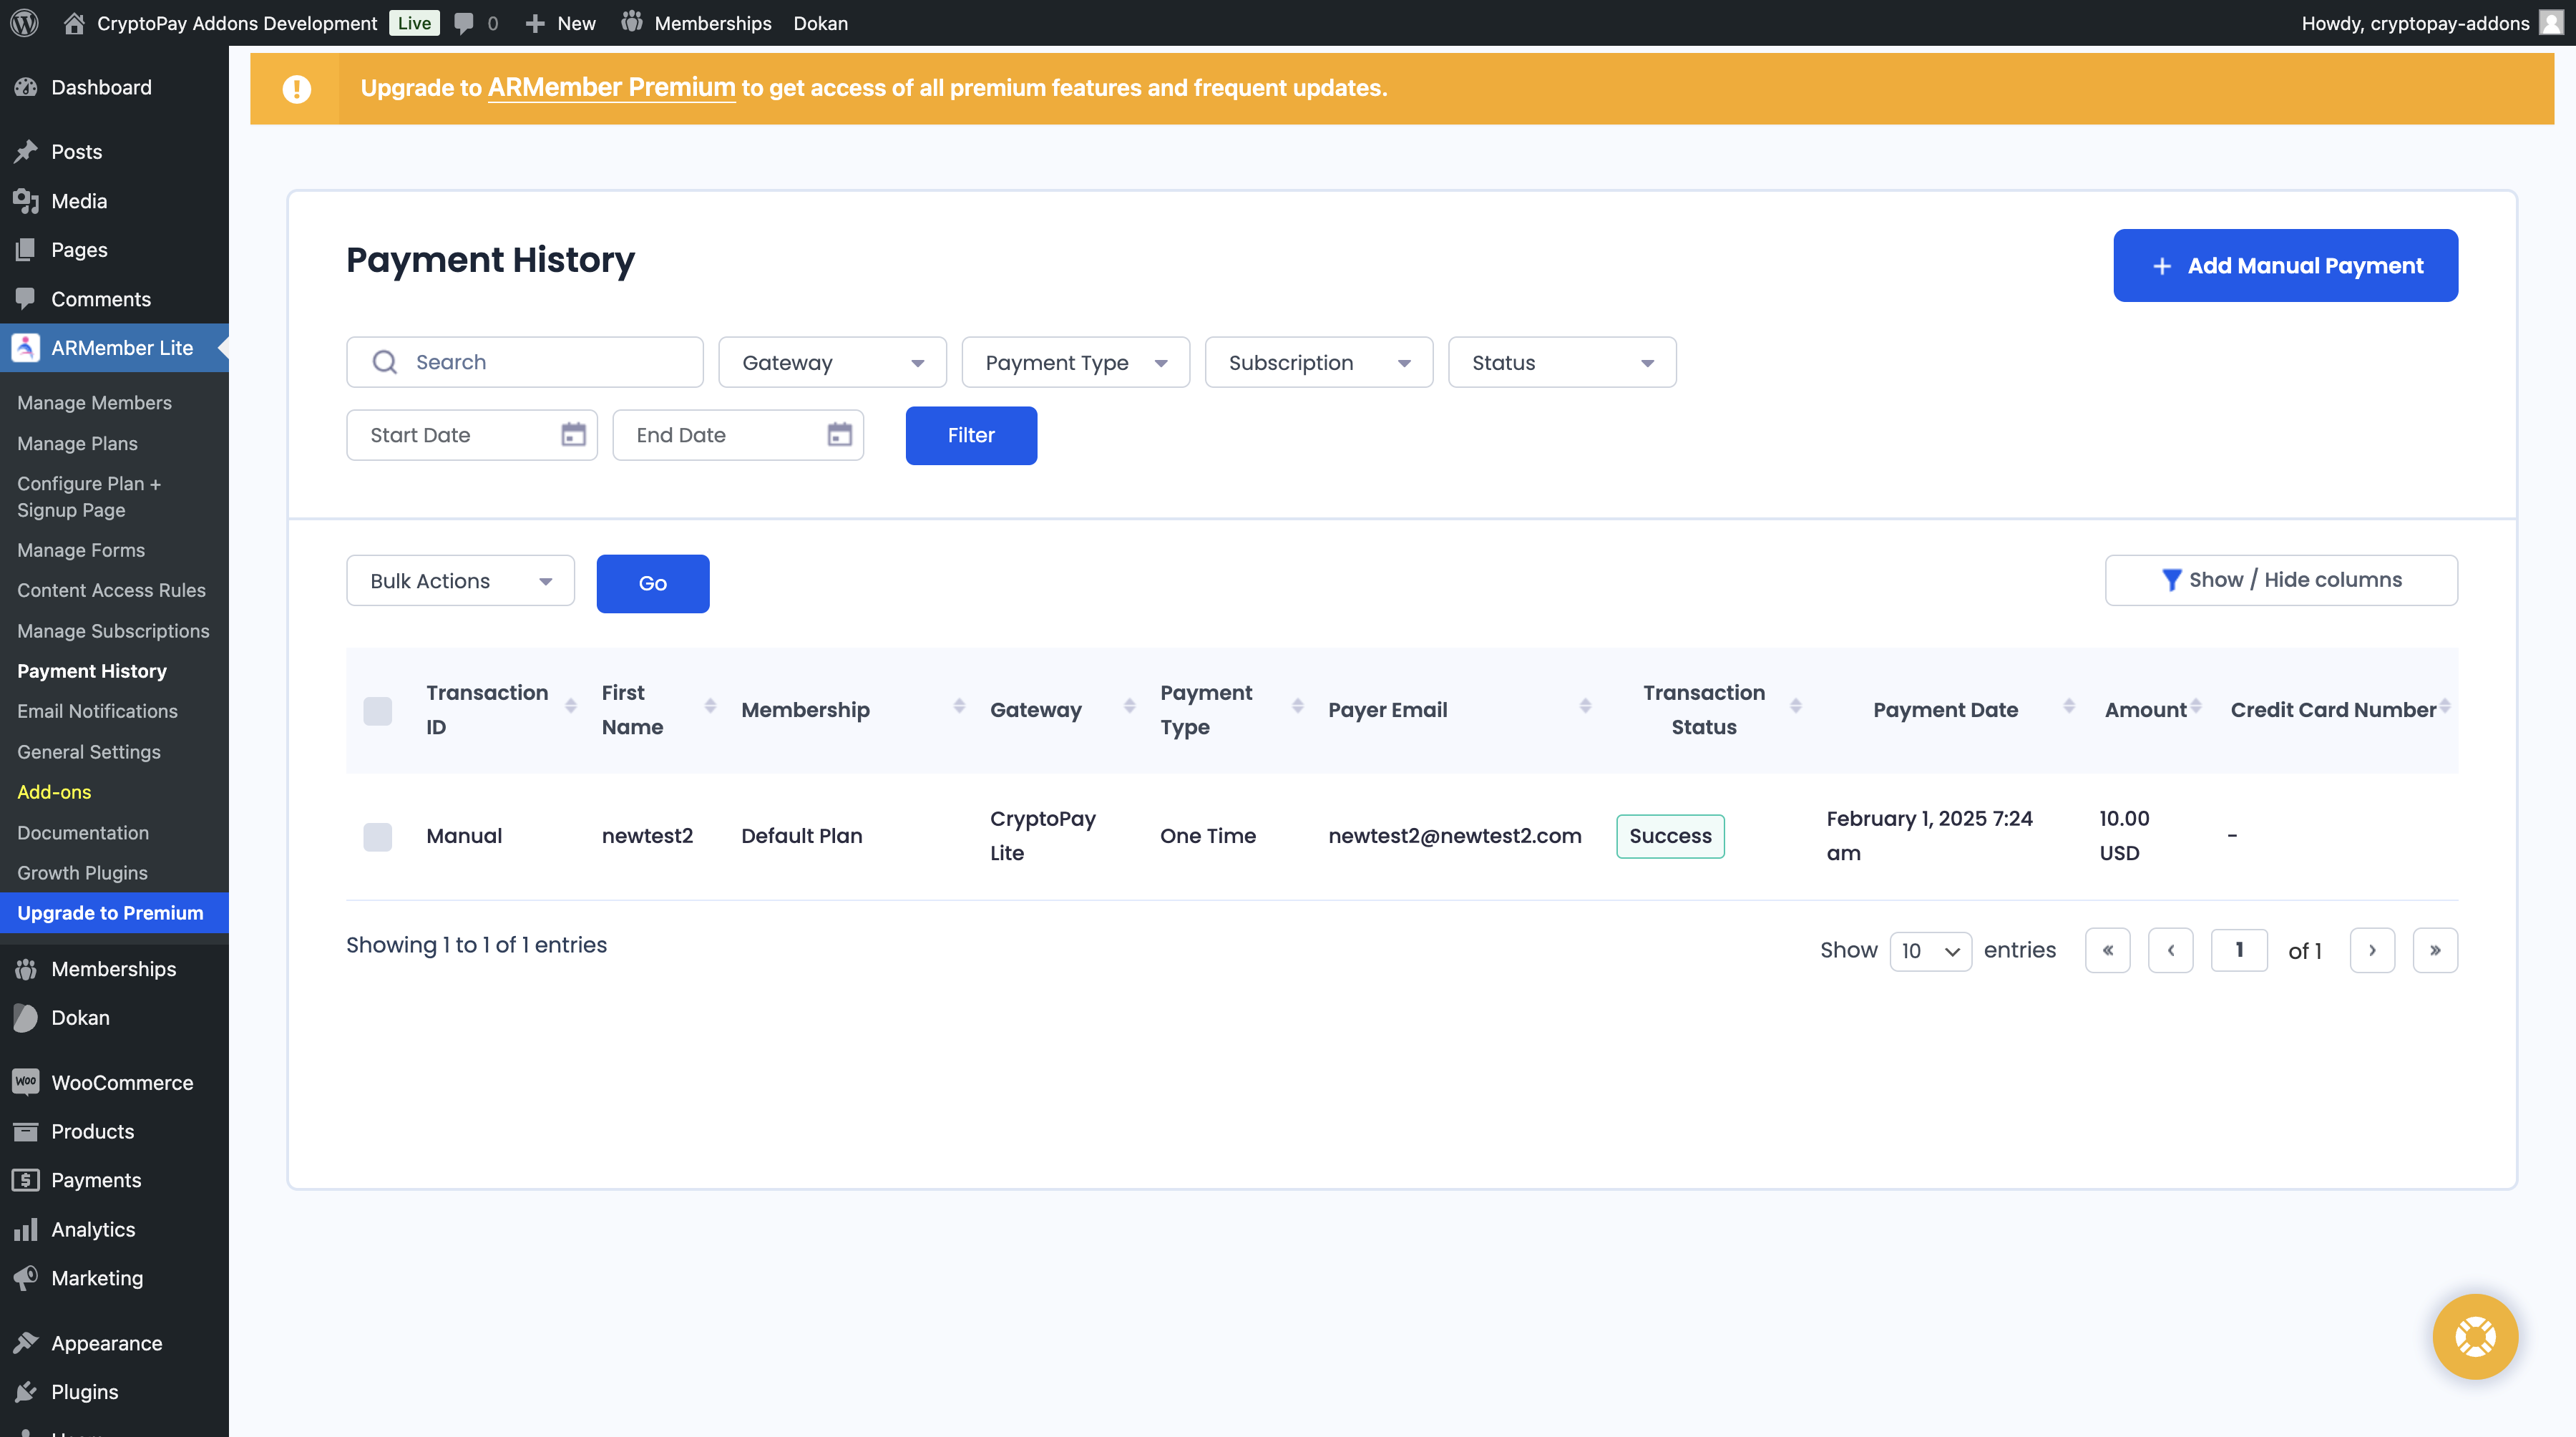Open the Show entries count selector
This screenshot has width=2576, height=1437.
tap(1930, 950)
